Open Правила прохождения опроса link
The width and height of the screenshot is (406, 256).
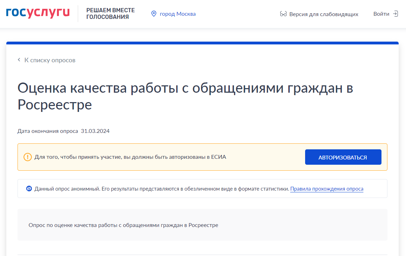(x=326, y=189)
